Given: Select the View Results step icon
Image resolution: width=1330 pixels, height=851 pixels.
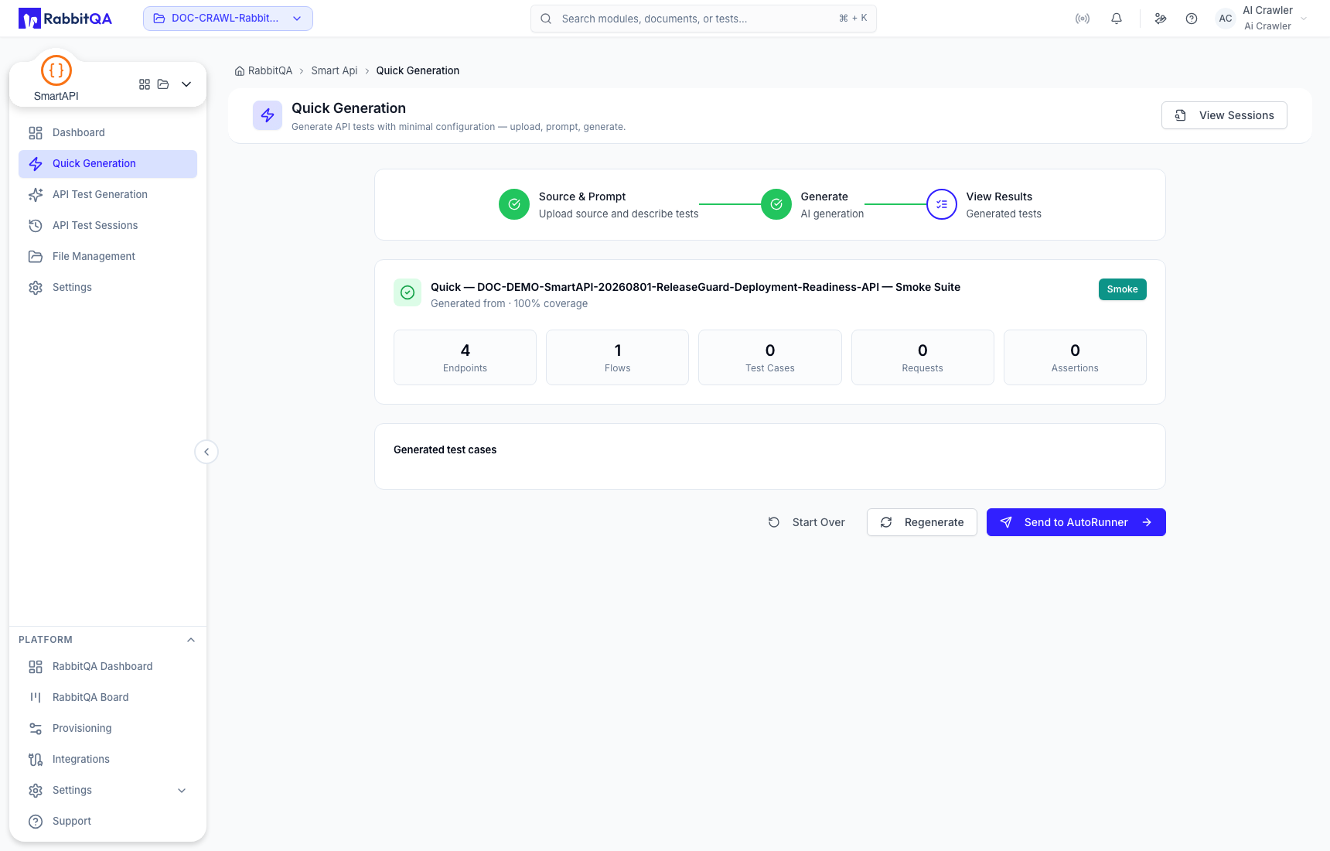Looking at the screenshot, I should click(942, 204).
